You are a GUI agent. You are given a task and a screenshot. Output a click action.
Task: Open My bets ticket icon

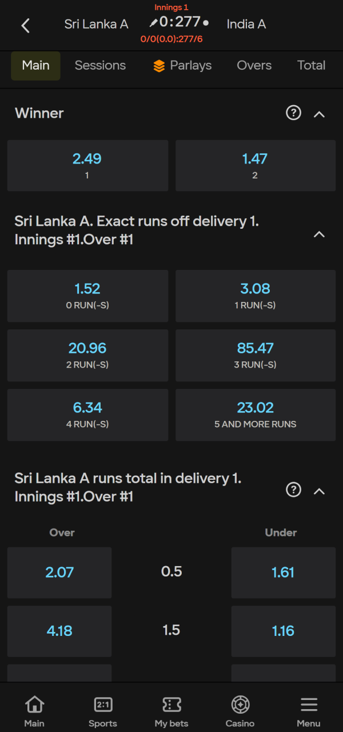(x=171, y=704)
